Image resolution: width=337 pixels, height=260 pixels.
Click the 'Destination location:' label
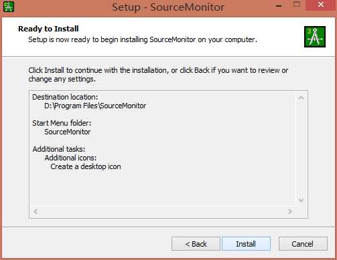[x=65, y=97]
